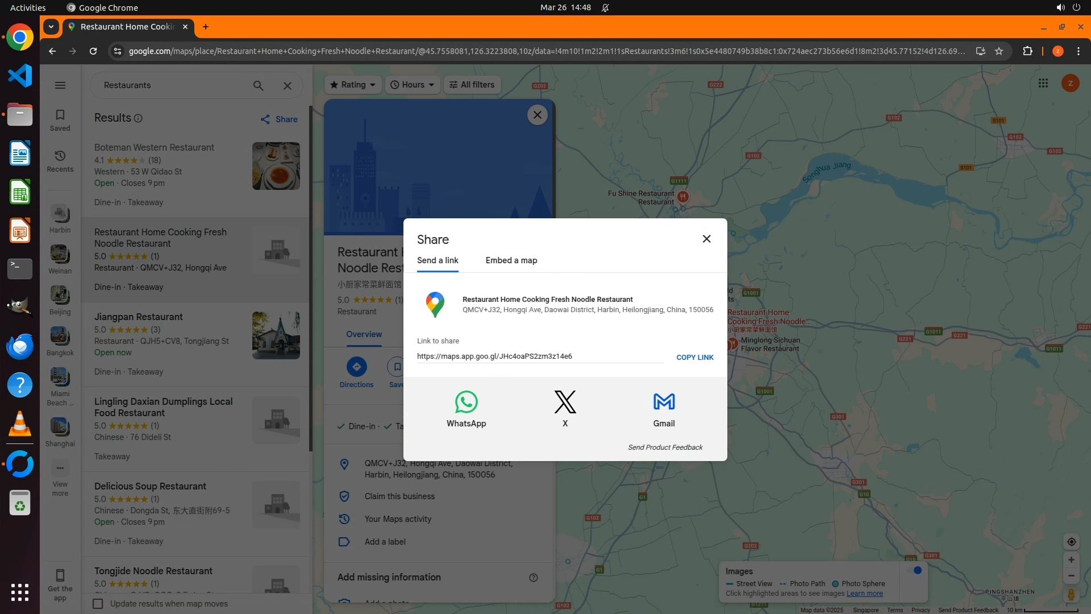1091x614 pixels.
Task: Open the Saved places sidebar icon
Action: pyautogui.click(x=60, y=119)
